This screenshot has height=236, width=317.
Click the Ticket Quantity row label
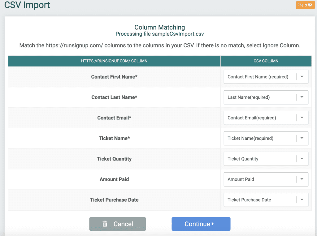tap(114, 159)
